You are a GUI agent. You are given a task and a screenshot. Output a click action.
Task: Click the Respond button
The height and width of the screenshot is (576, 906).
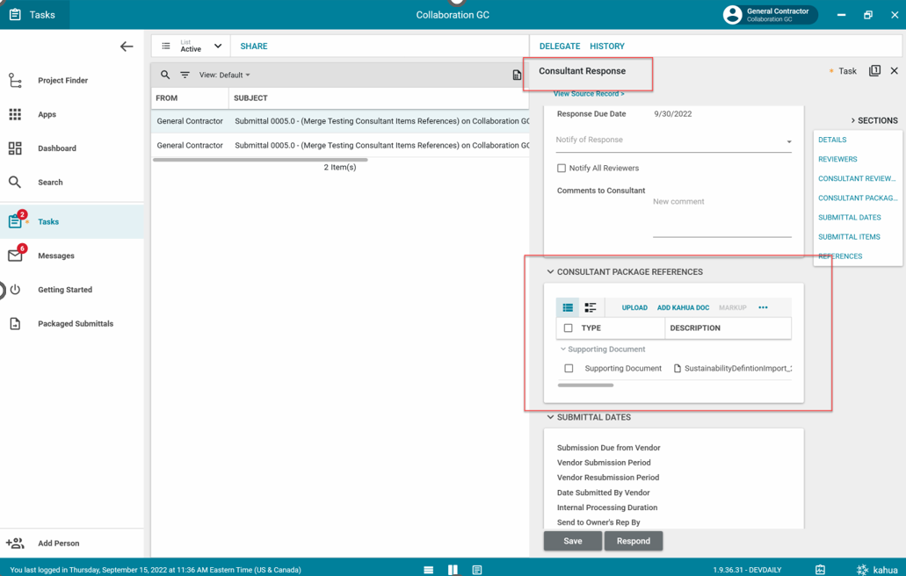click(x=633, y=541)
